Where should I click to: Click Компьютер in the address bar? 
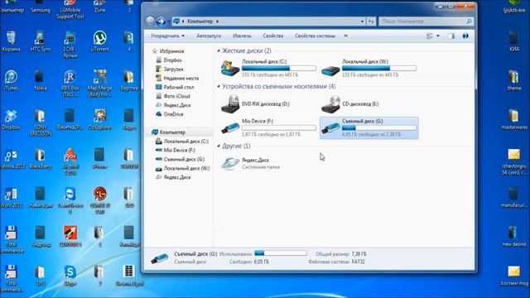(200, 22)
